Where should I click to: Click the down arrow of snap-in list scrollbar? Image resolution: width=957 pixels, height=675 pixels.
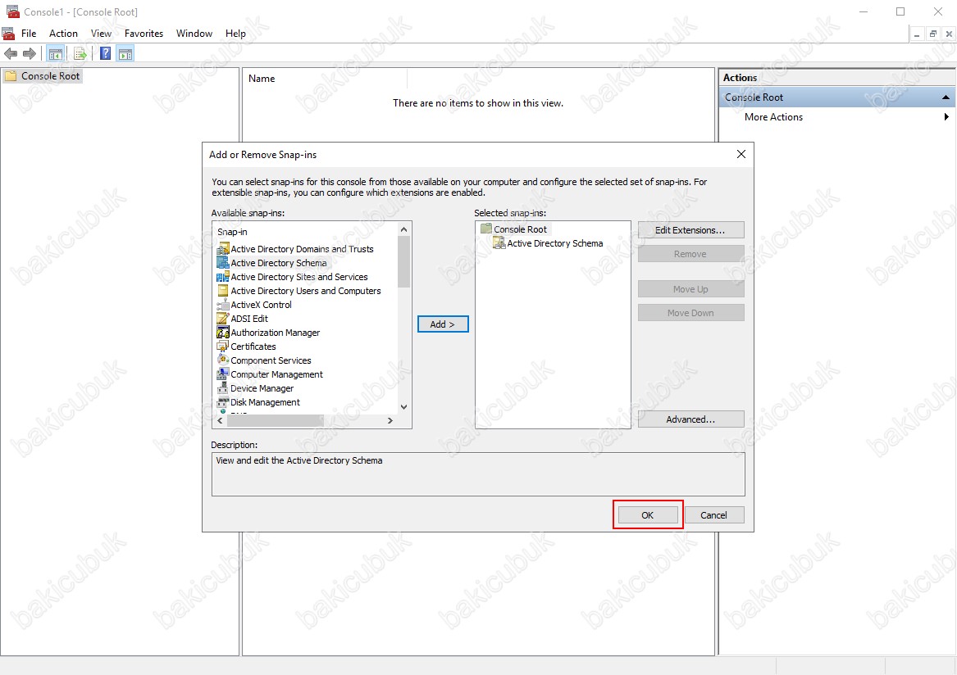(403, 406)
